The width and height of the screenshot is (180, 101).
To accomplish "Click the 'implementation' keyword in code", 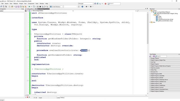I will [x=40, y=64].
